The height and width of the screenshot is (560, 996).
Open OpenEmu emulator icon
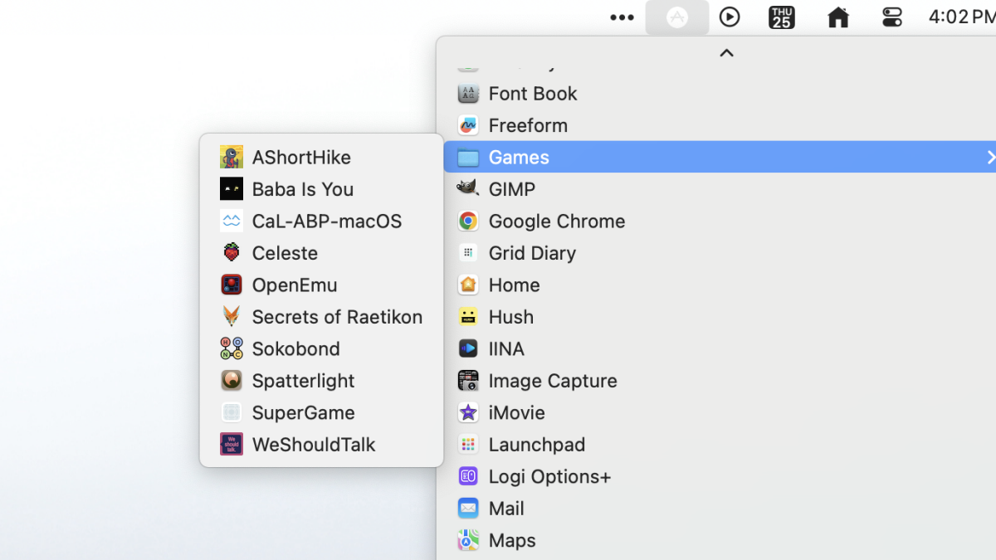click(232, 285)
